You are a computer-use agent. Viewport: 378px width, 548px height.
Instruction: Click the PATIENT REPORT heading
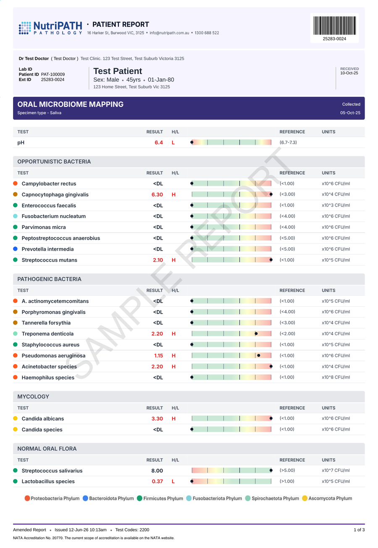(121, 24)
